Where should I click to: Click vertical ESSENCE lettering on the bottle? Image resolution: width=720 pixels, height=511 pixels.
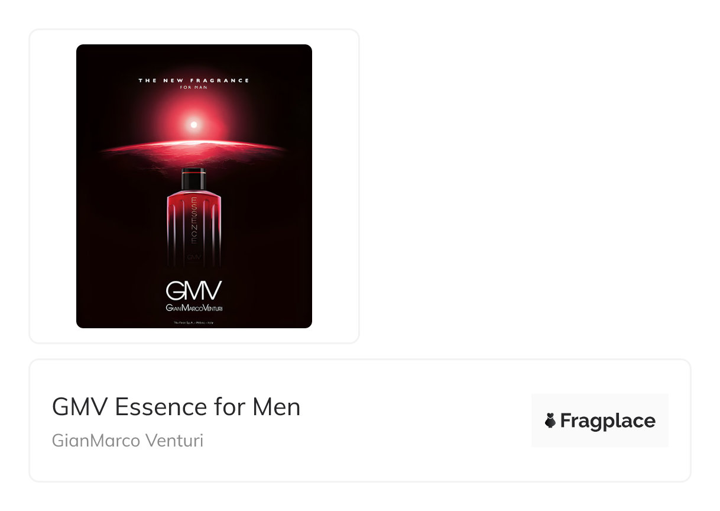point(193,221)
